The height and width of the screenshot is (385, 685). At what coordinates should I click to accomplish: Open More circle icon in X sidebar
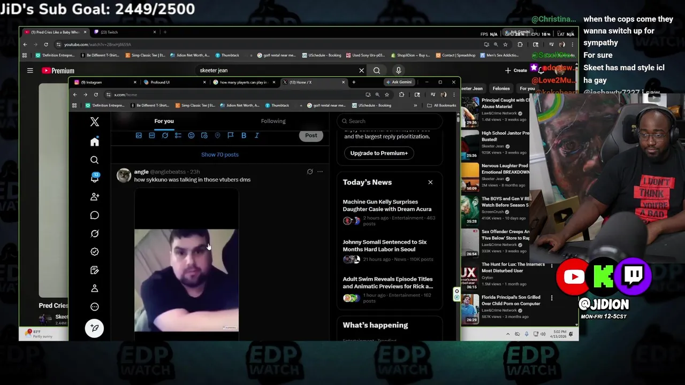pyautogui.click(x=95, y=307)
